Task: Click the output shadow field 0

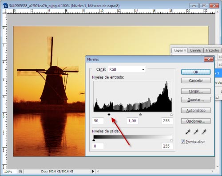Action: [x=98, y=146]
